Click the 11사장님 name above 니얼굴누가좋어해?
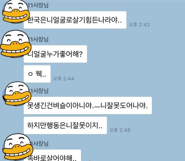This screenshot has width=185, height=161. click(x=39, y=40)
